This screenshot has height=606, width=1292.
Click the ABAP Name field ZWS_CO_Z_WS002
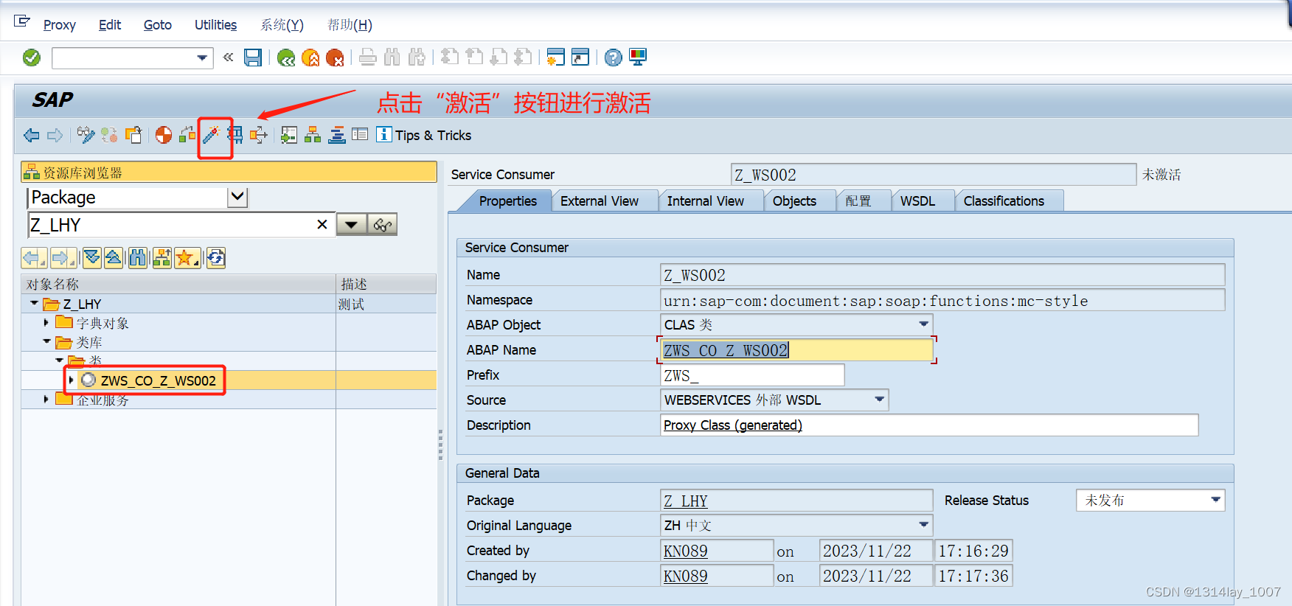796,350
